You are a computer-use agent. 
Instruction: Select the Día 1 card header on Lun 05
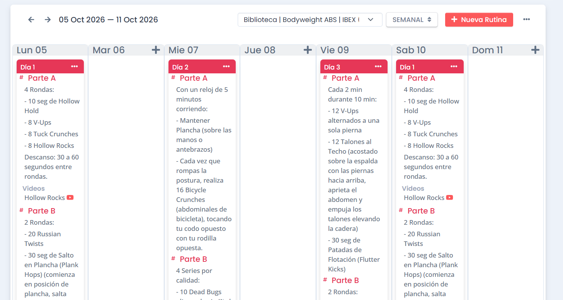click(50, 67)
